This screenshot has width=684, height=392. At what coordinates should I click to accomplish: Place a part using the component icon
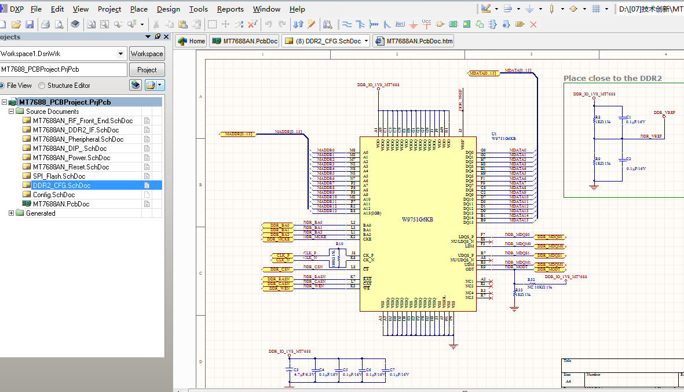point(440,24)
